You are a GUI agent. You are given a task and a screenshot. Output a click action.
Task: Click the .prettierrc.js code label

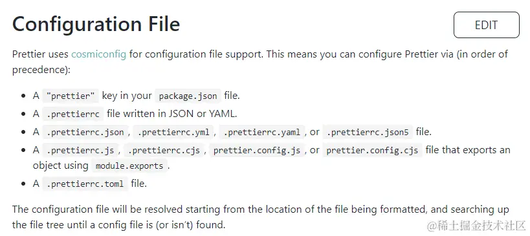80,150
